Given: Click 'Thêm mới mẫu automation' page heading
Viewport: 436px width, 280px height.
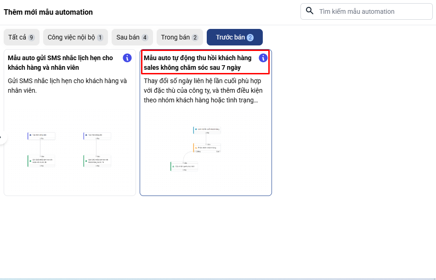Looking at the screenshot, I should click(x=48, y=12).
